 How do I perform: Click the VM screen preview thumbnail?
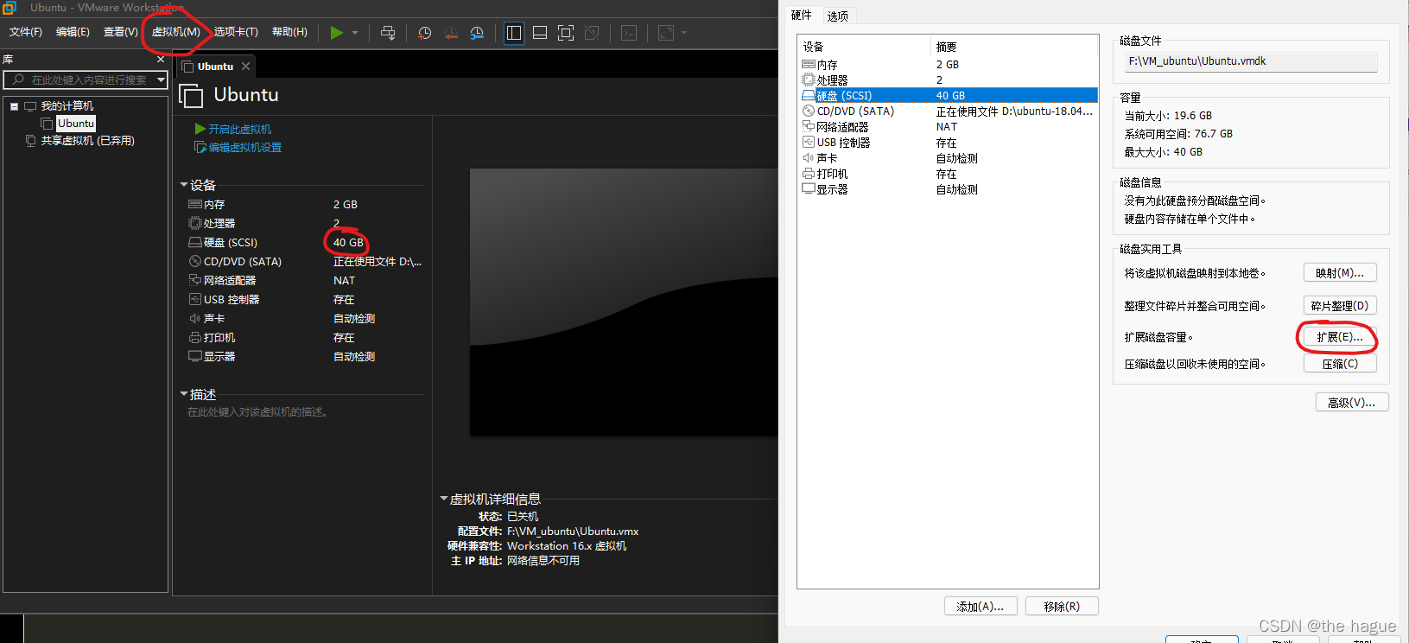click(624, 302)
